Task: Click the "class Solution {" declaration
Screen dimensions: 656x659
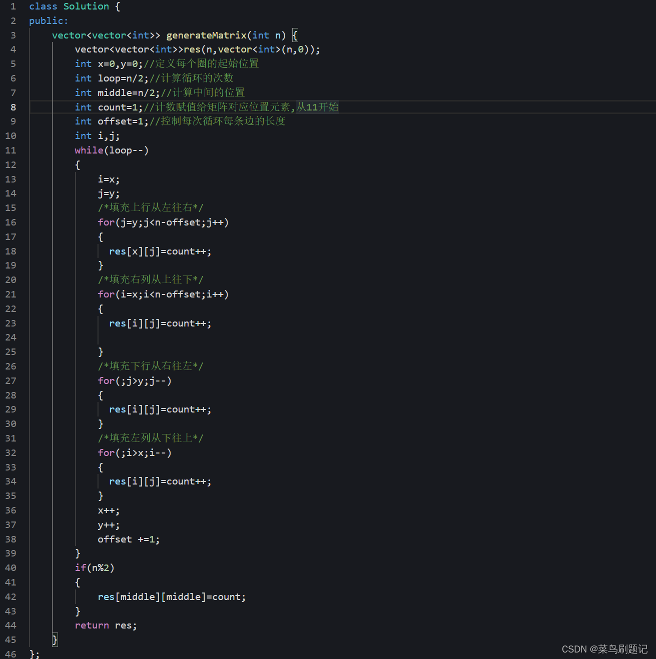Action: 75,6
